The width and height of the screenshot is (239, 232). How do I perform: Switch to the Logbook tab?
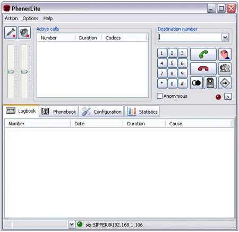click(21, 111)
